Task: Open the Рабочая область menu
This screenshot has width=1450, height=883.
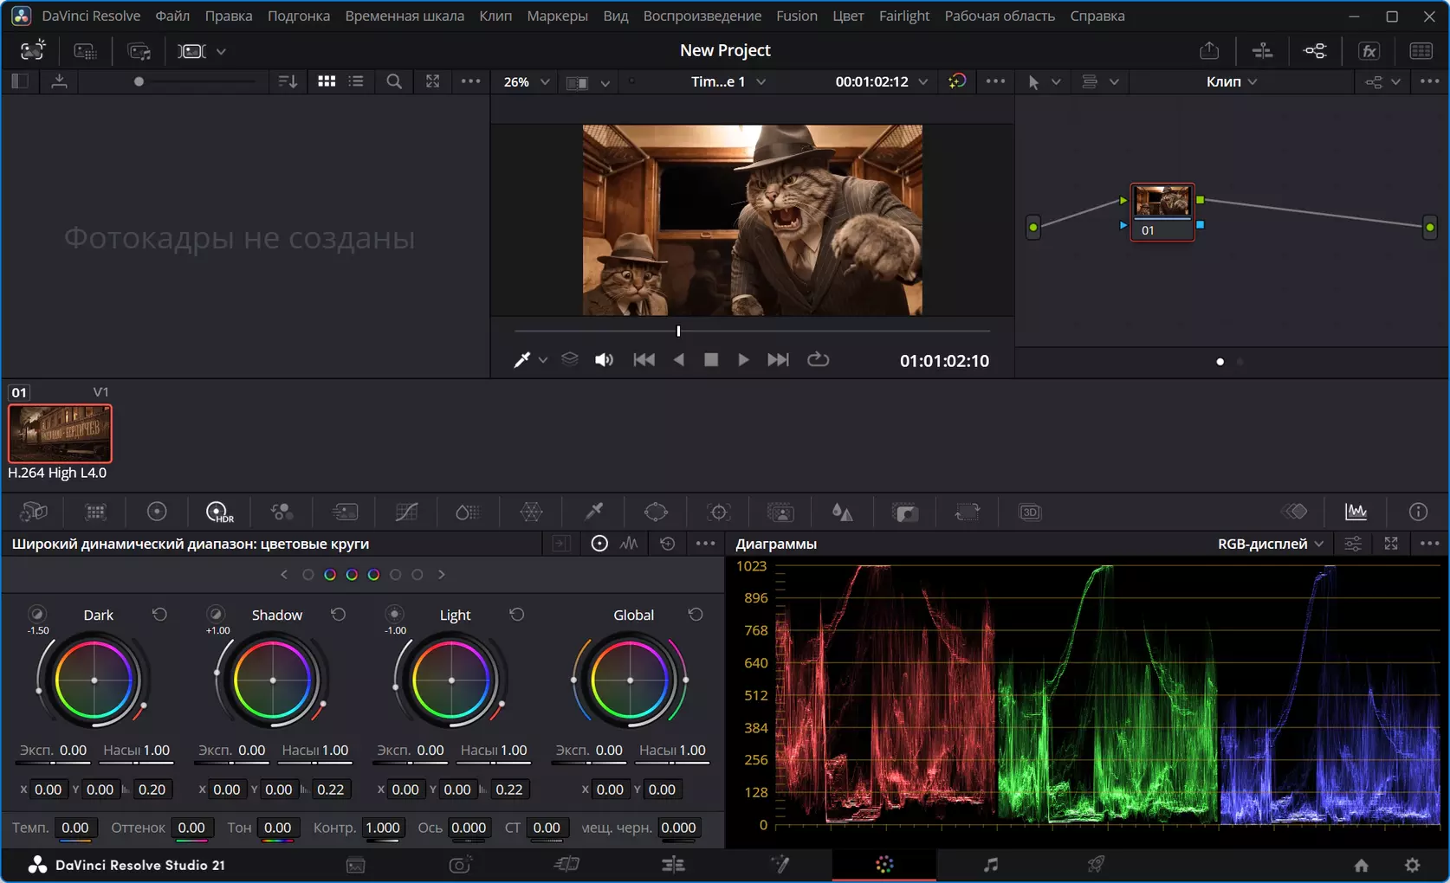Action: tap(999, 16)
